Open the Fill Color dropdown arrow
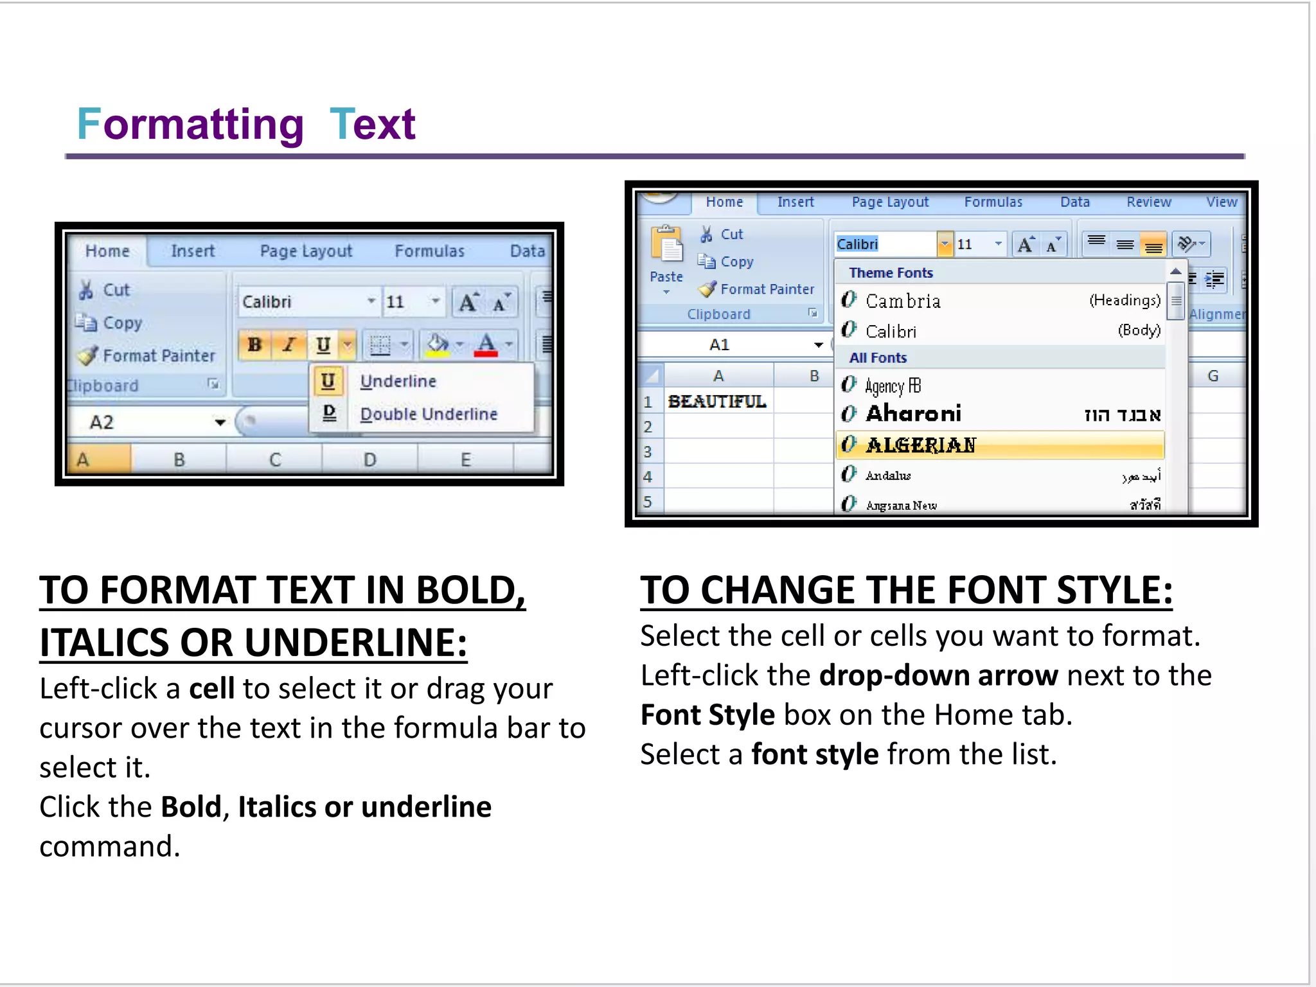The width and height of the screenshot is (1316, 987). point(459,345)
